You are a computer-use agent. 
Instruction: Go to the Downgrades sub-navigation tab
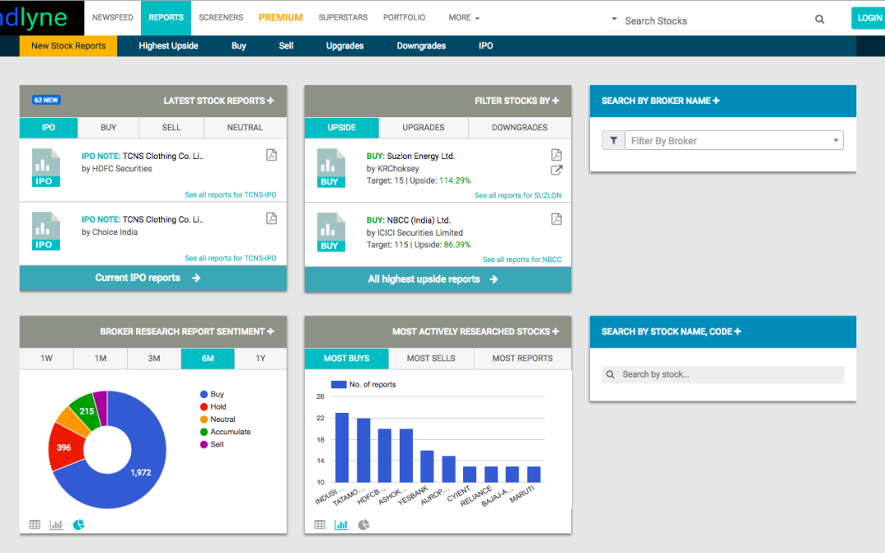pos(421,46)
